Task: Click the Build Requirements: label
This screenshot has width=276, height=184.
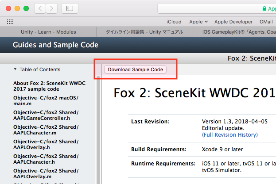Action: (x=159, y=149)
